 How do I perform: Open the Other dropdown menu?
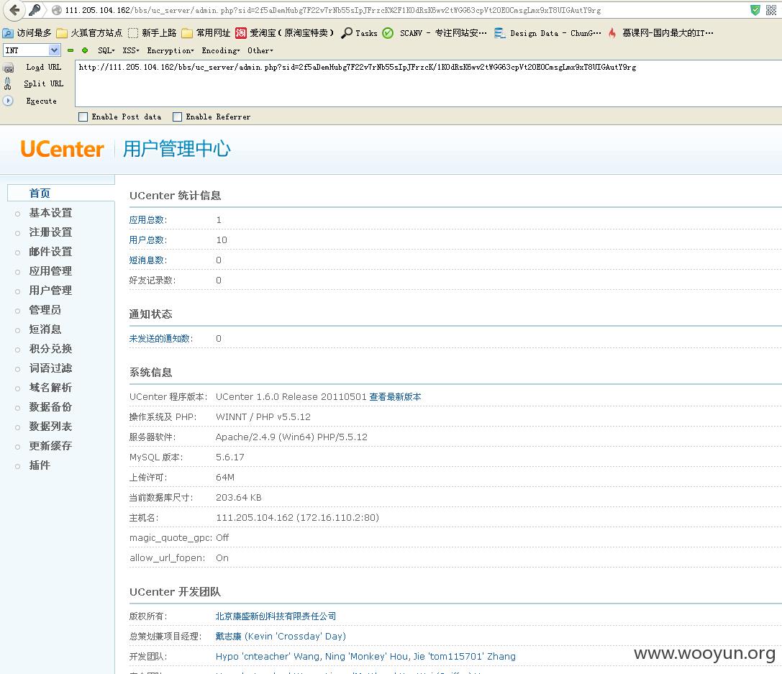pos(260,50)
